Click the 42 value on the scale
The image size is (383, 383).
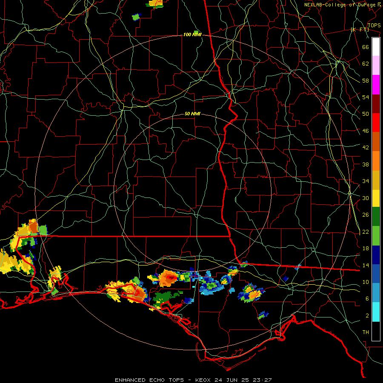(366, 148)
